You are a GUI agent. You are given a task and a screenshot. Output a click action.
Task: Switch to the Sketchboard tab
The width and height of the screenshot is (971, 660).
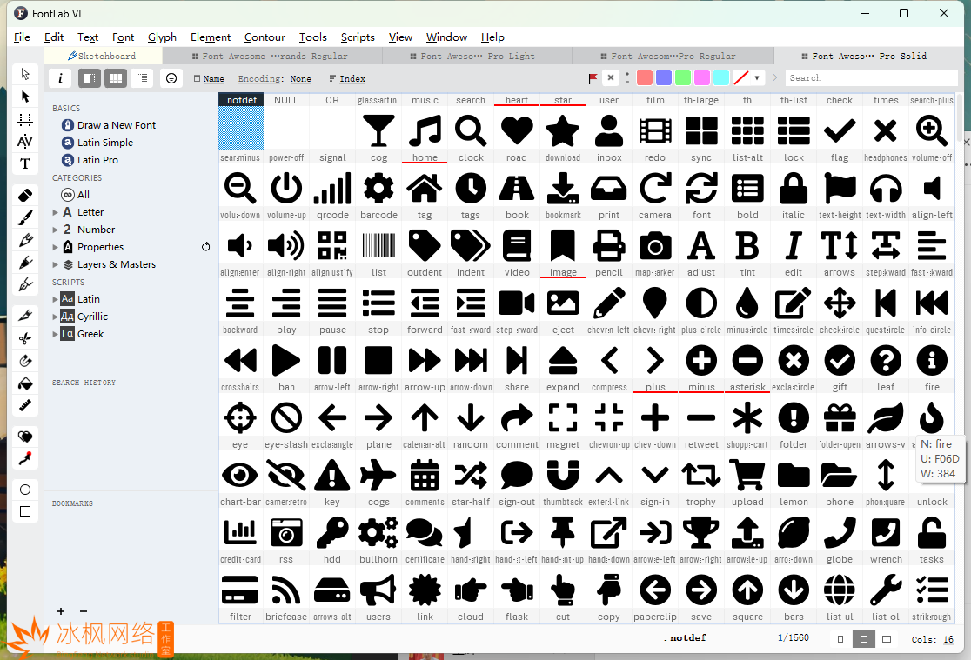[x=102, y=56]
